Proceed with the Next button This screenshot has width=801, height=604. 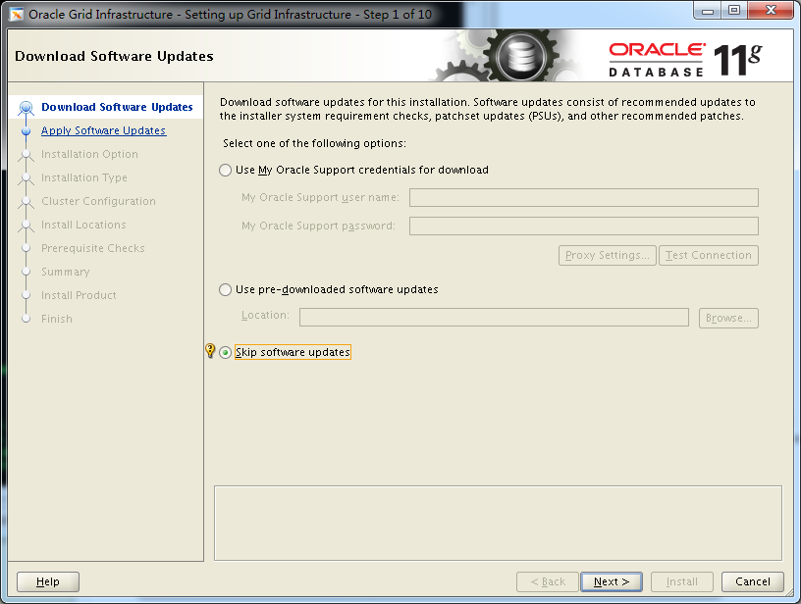[x=612, y=581]
